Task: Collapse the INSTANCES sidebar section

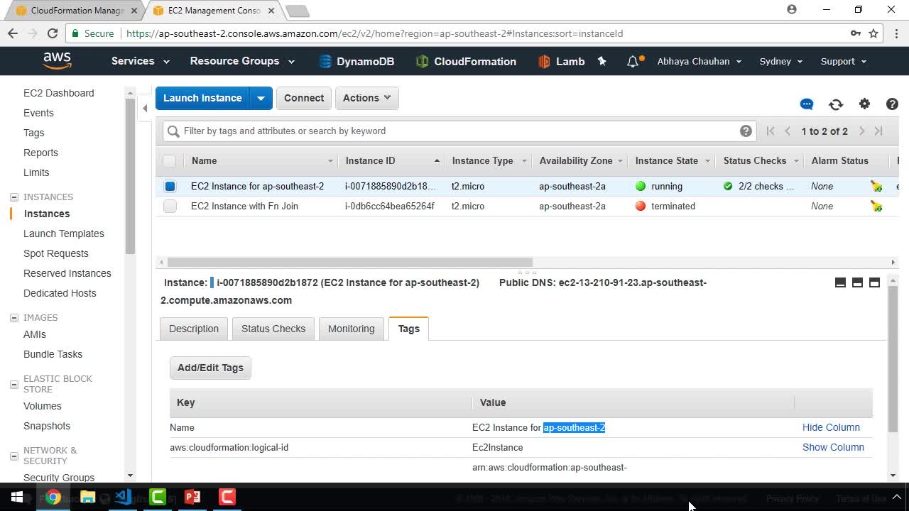Action: [13, 197]
